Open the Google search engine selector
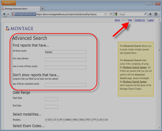 tap(116, 14)
